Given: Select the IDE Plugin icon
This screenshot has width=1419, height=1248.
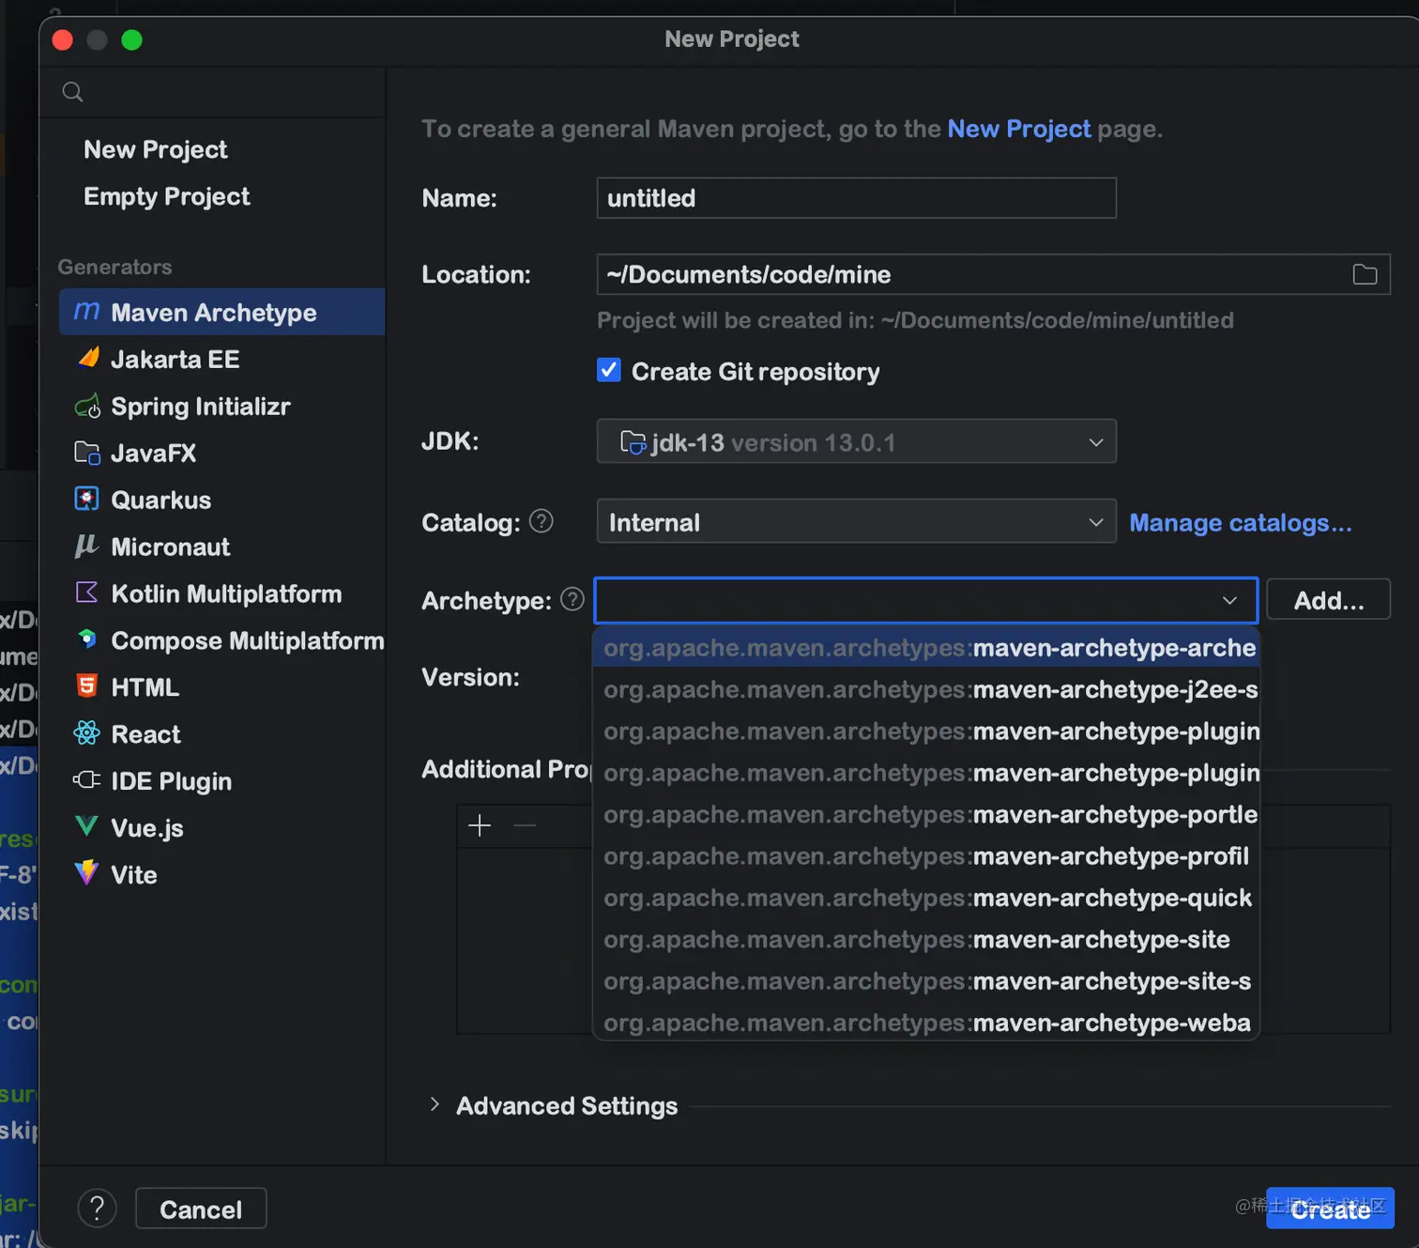Looking at the screenshot, I should coord(86,780).
